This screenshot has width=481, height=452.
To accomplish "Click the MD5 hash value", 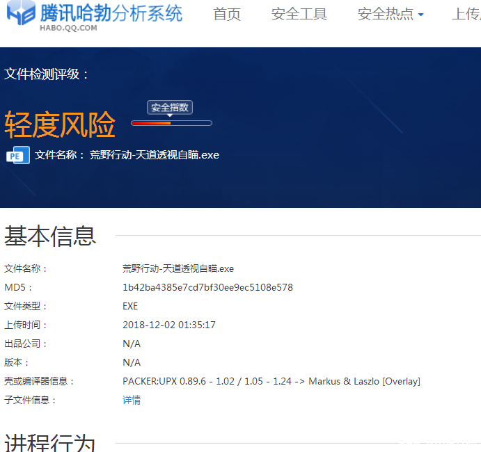I will tap(207, 287).
